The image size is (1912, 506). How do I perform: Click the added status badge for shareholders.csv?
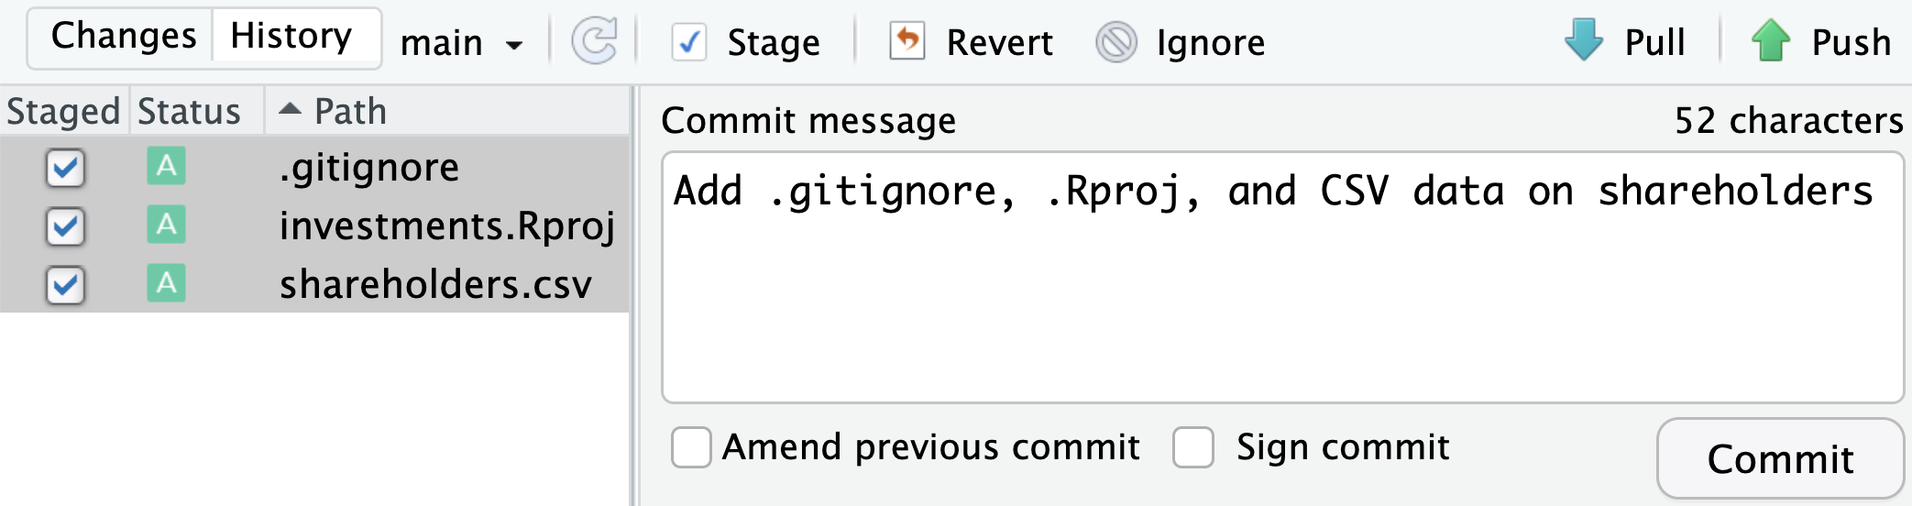click(x=166, y=283)
